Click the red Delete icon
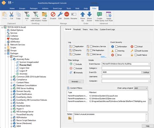 point(67,14)
